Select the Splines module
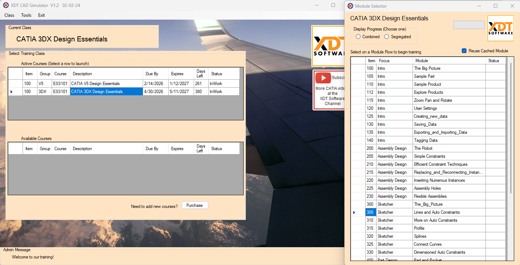 [x=428, y=236]
